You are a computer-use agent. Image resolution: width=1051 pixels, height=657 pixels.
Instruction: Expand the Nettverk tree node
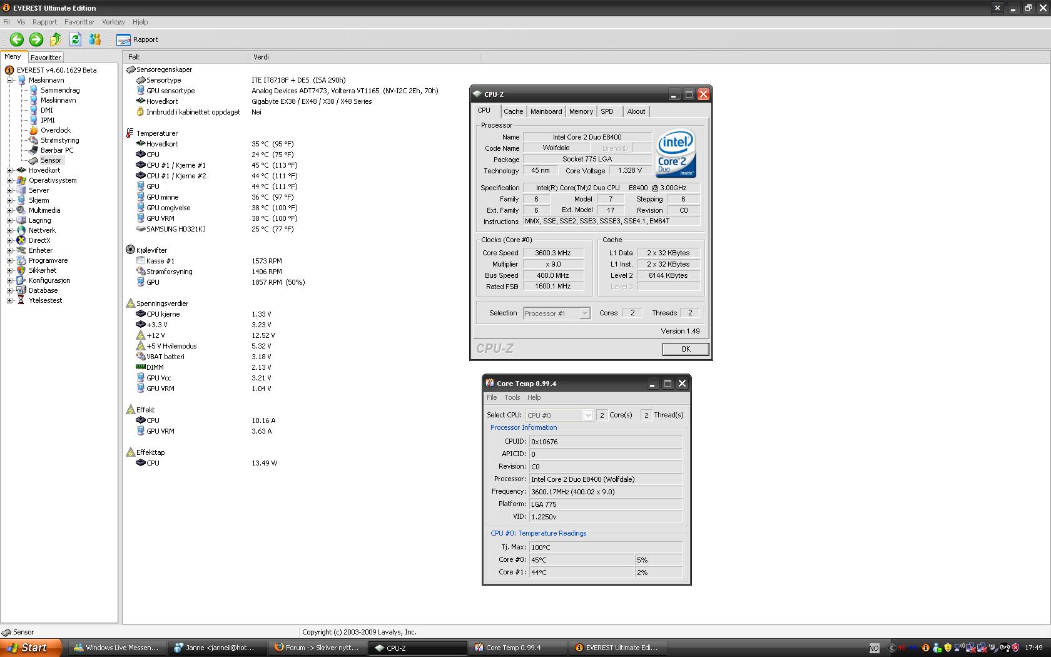[10, 230]
